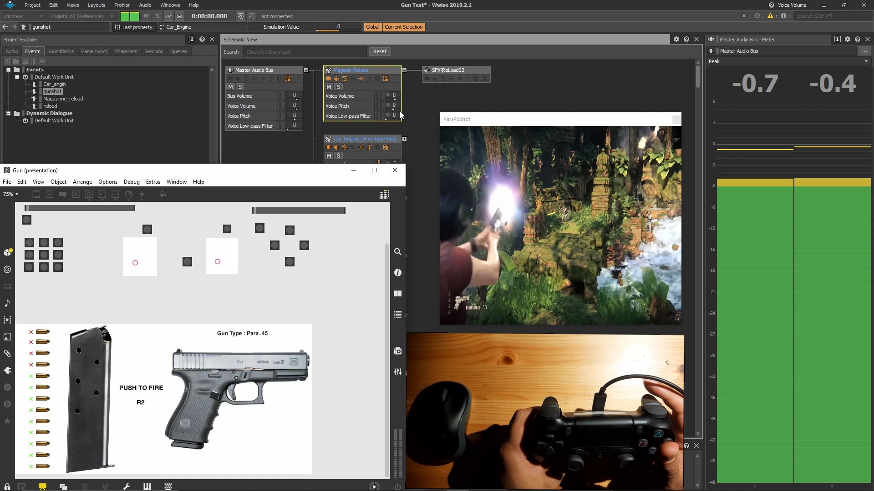The image size is (874, 491).
Task: Click the Master Audio Bus node orange grid icon
Action: tap(288, 79)
